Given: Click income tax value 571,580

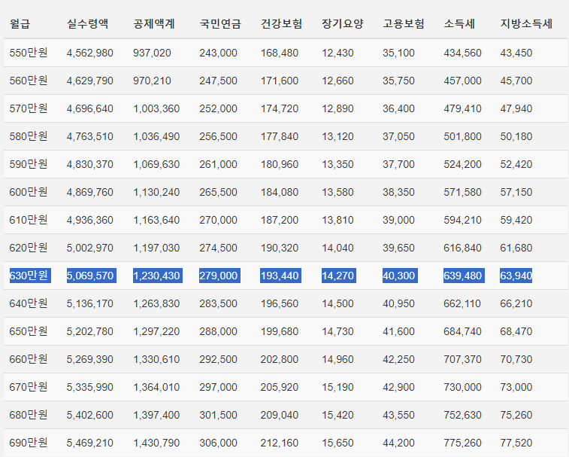Looking at the screenshot, I should tap(463, 192).
